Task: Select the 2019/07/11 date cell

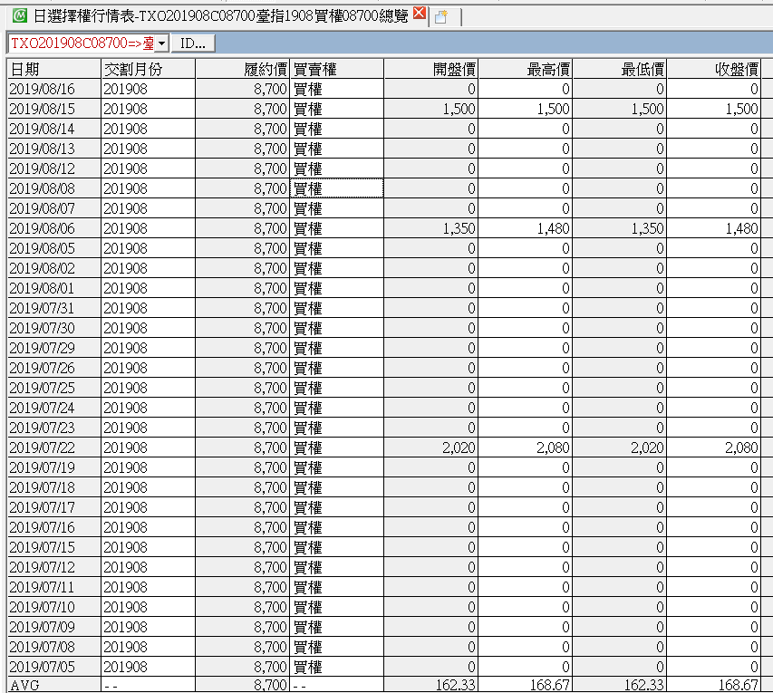Action: coord(53,588)
